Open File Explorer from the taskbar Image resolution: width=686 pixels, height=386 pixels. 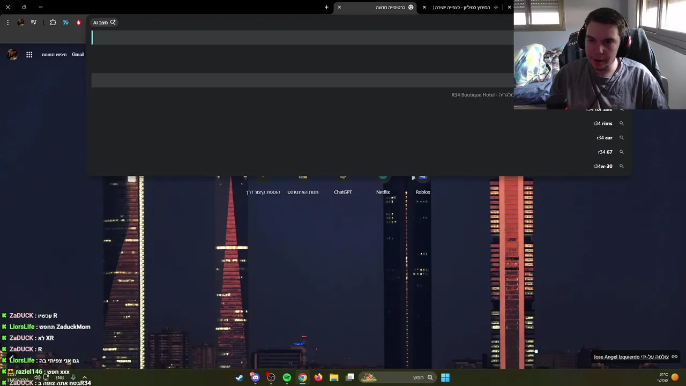click(x=334, y=377)
